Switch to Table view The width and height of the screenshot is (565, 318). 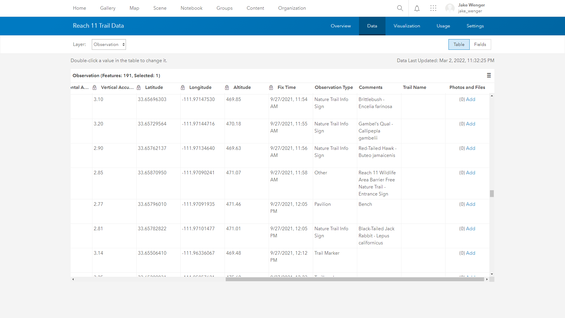point(459,44)
